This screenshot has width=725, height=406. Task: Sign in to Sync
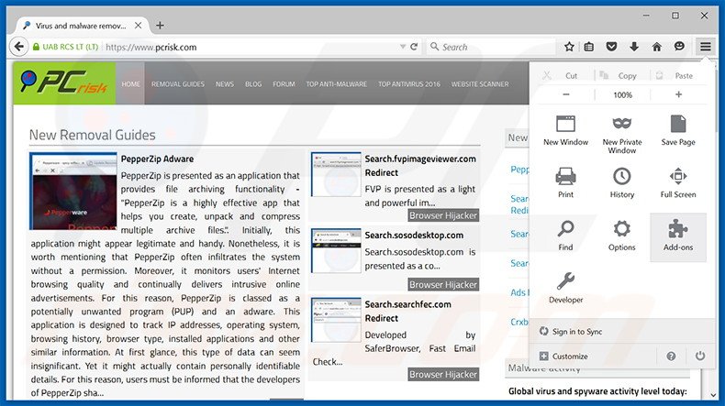pyautogui.click(x=571, y=332)
